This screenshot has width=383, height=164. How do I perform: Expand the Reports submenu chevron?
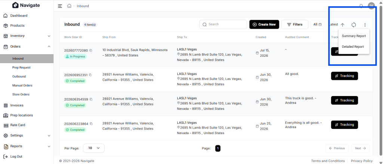(x=49, y=146)
